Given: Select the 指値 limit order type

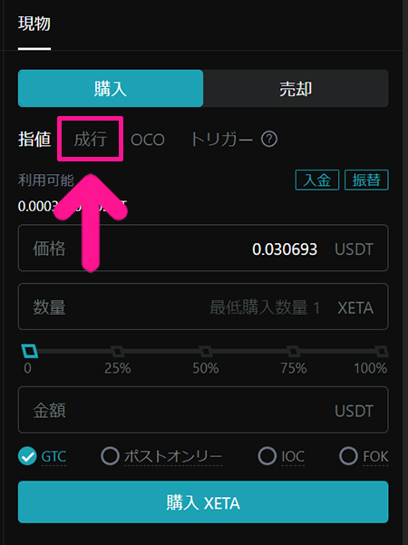Looking at the screenshot, I should pos(34,140).
